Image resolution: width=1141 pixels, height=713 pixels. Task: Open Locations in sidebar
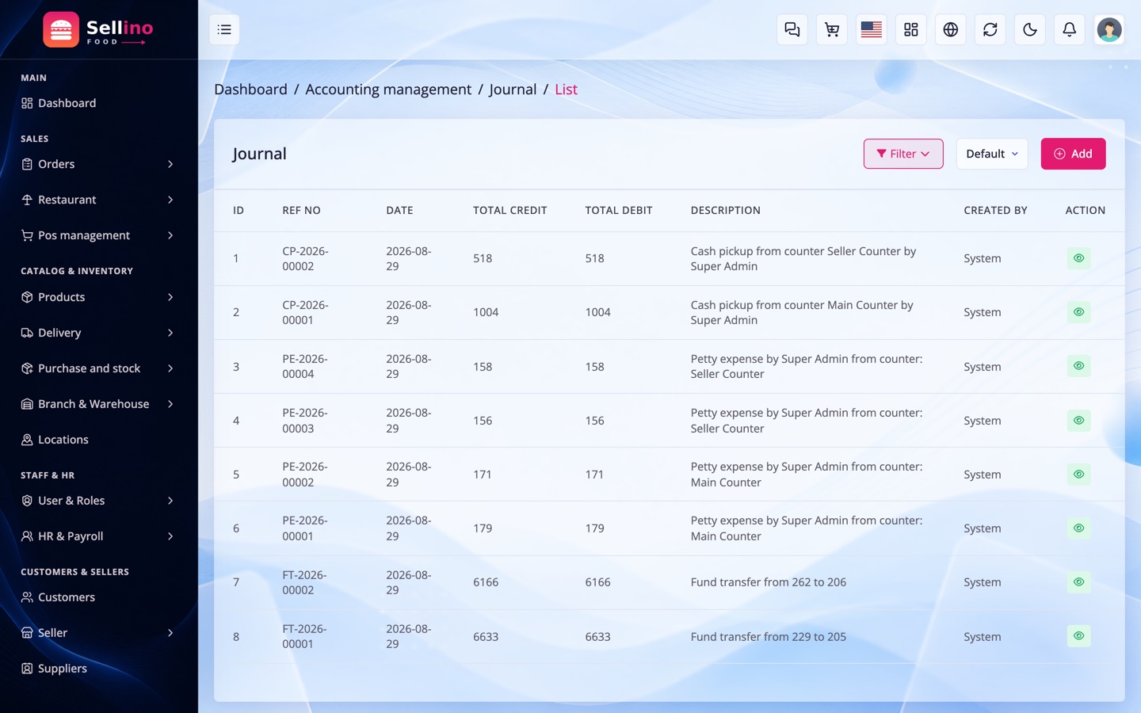click(98, 440)
